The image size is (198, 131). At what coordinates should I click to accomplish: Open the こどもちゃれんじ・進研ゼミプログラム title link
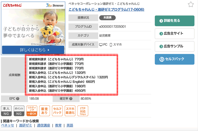point(106,9)
